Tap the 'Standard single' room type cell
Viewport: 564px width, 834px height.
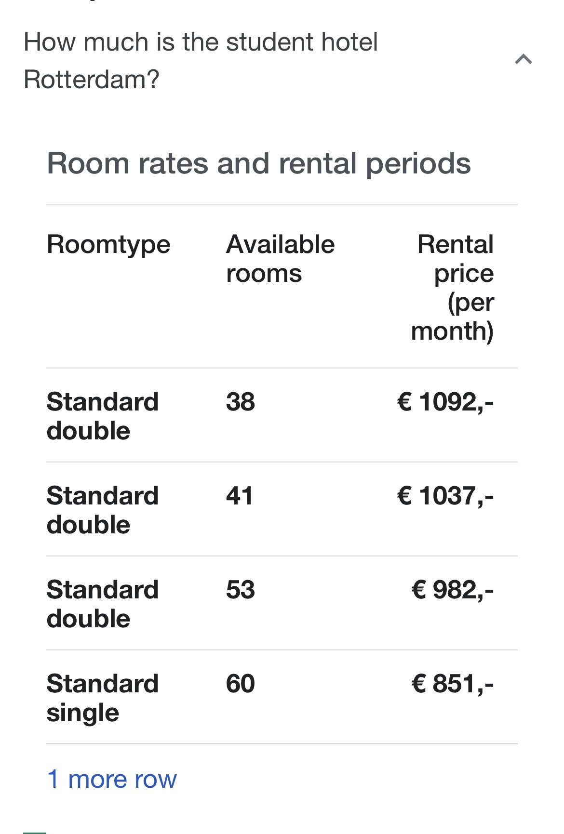[102, 698]
